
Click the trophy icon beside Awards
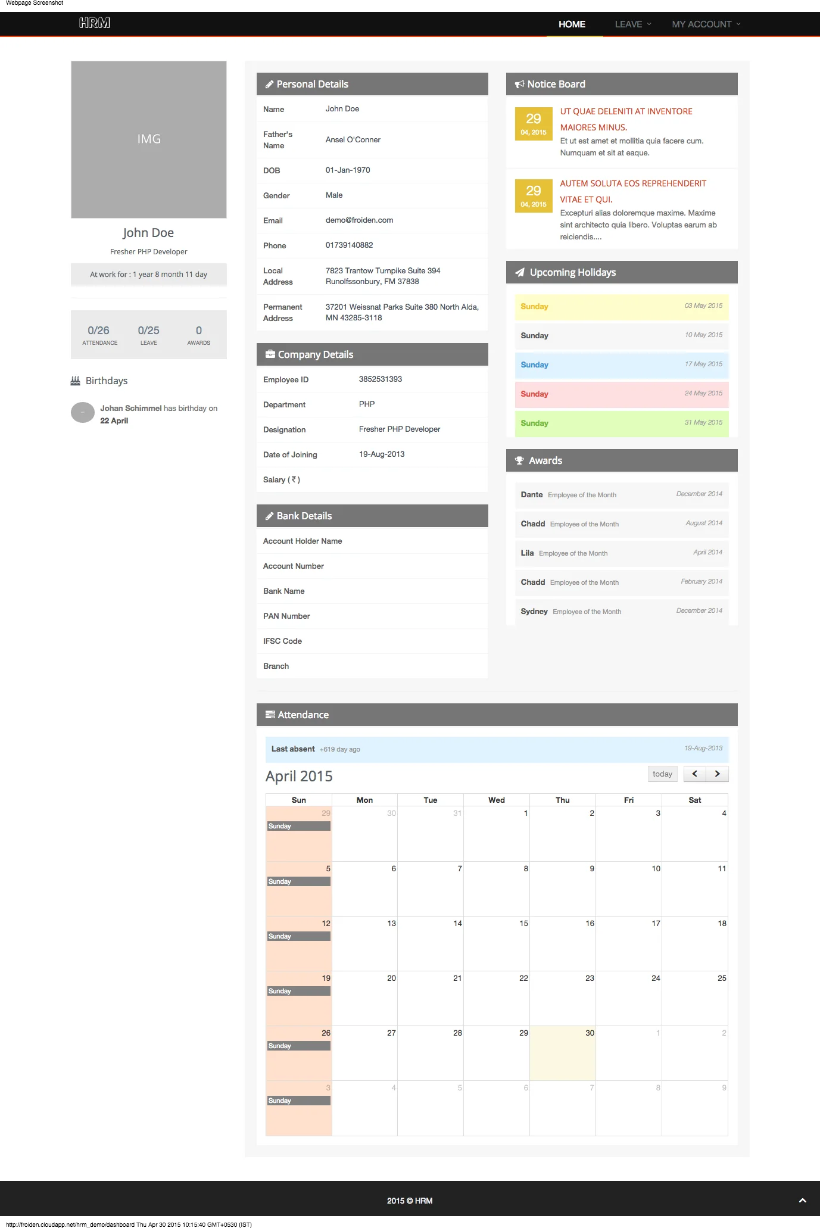point(519,461)
